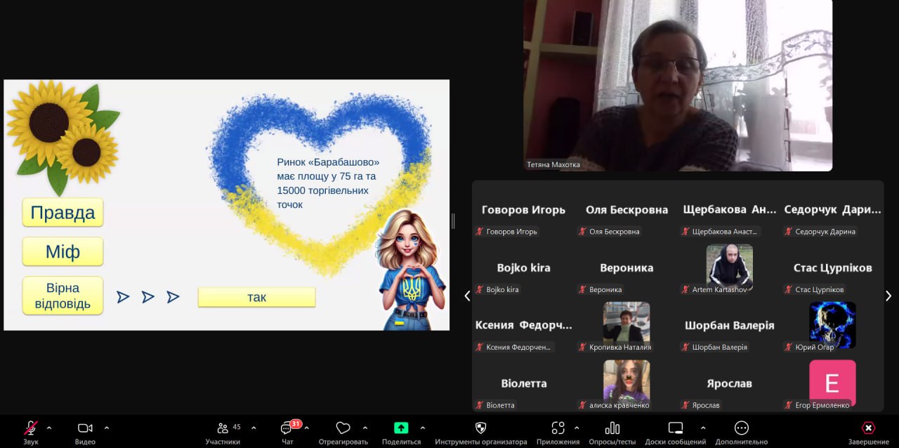Click muted mic icon beside Ярослав

coord(685,405)
